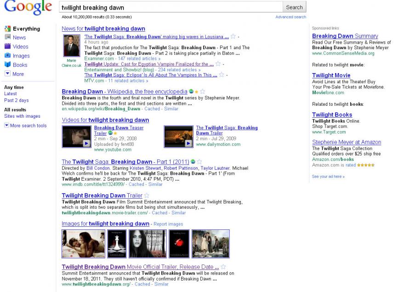Open Breaking Dawn Wikipedia result link
Viewport: 404px width, 292px height.
click(125, 92)
